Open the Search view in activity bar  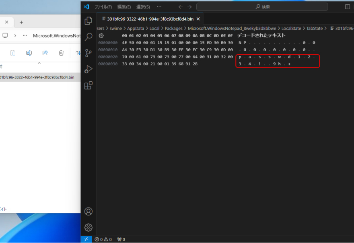88,37
